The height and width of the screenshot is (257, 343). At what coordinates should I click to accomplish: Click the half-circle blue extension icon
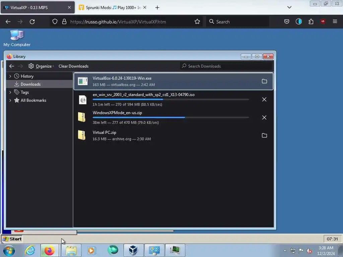(298, 21)
